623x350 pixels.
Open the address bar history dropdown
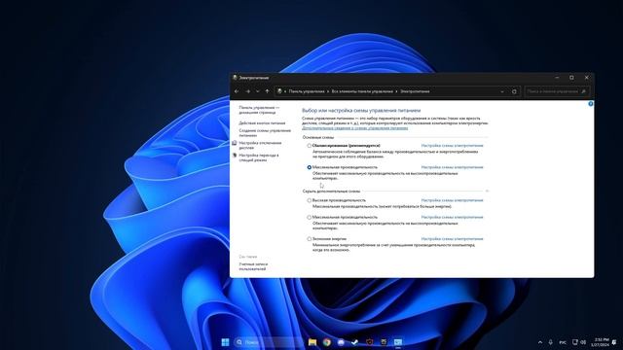pyautogui.click(x=502, y=91)
